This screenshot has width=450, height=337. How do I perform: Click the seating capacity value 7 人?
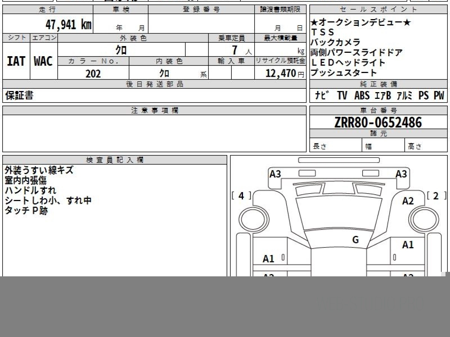tap(242, 50)
